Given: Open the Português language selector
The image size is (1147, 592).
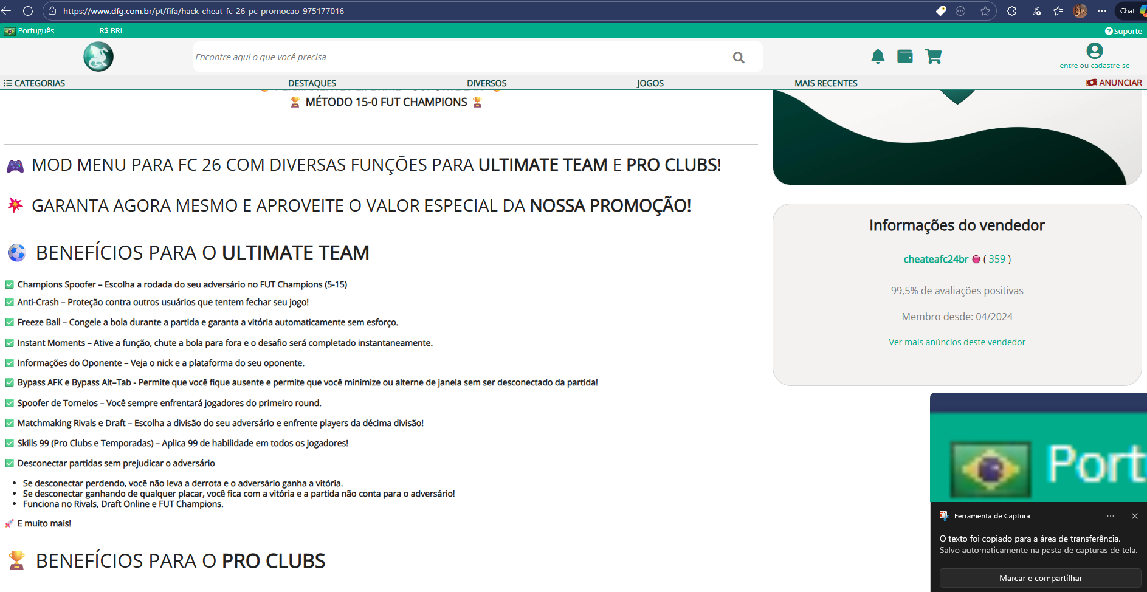Looking at the screenshot, I should pyautogui.click(x=30, y=31).
